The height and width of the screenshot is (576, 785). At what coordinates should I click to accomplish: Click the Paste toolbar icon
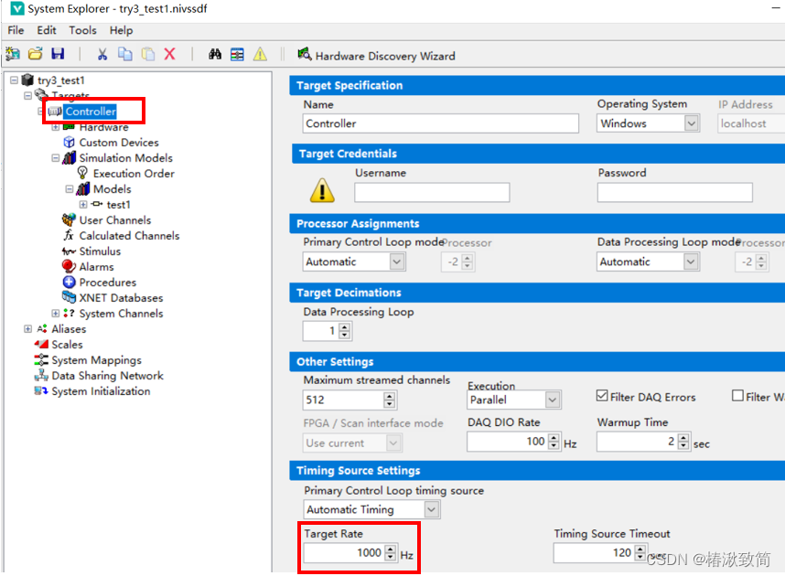pyautogui.click(x=147, y=54)
